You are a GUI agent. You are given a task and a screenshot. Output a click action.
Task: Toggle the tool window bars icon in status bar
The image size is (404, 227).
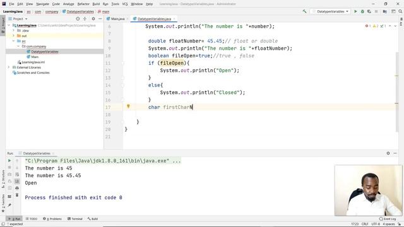tap(3, 224)
